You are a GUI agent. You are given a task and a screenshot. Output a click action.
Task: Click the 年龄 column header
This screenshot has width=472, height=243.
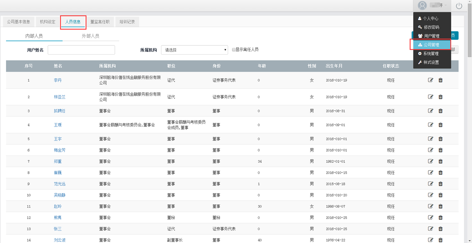(262, 66)
